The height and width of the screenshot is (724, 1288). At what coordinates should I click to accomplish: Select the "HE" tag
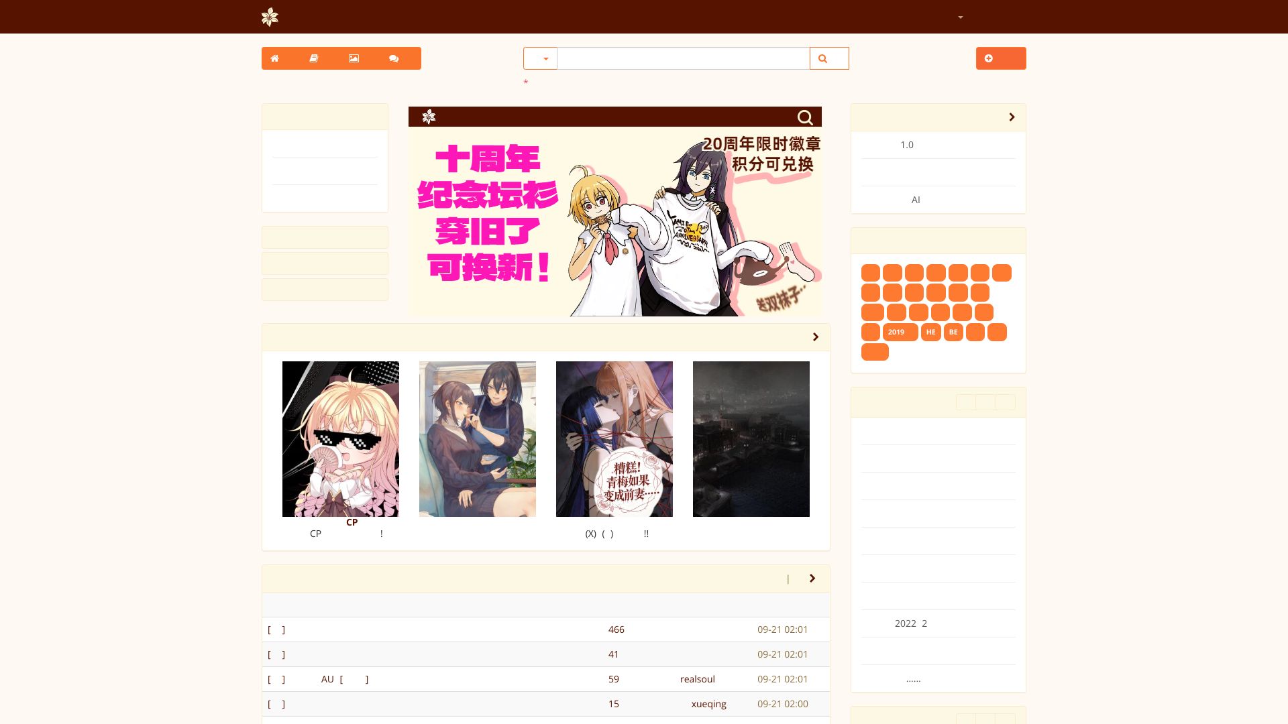[x=930, y=333]
